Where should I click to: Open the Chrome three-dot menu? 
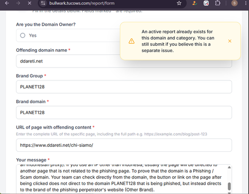point(246,3)
